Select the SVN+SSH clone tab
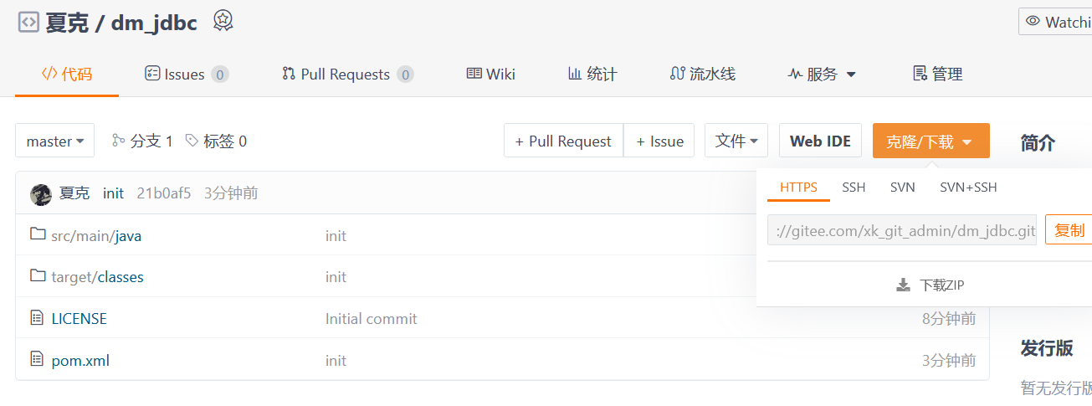Screen dimensions: 1092x406 point(968,187)
